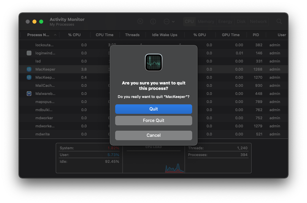307x203 pixels.
Task: Select the mdwrite process row
Action: [x=153, y=134]
